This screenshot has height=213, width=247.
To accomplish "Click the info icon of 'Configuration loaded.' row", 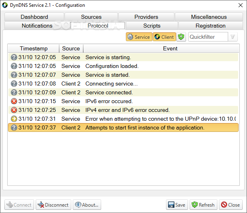I will [x=14, y=66].
